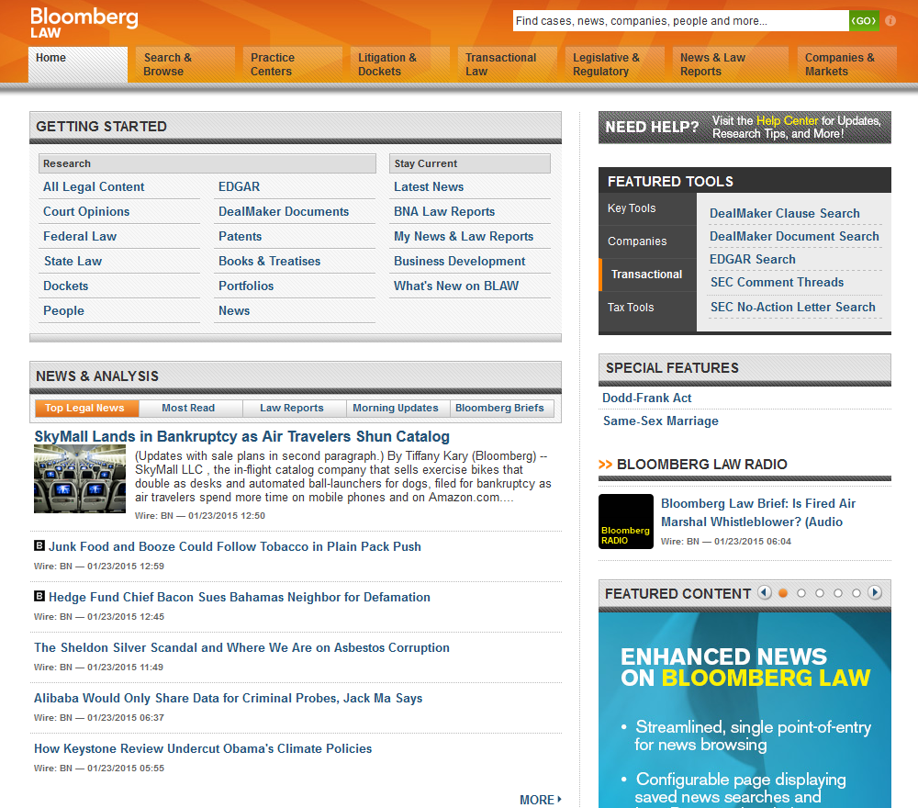Open Business Development link
The width and height of the screenshot is (918, 808).
pyautogui.click(x=460, y=261)
